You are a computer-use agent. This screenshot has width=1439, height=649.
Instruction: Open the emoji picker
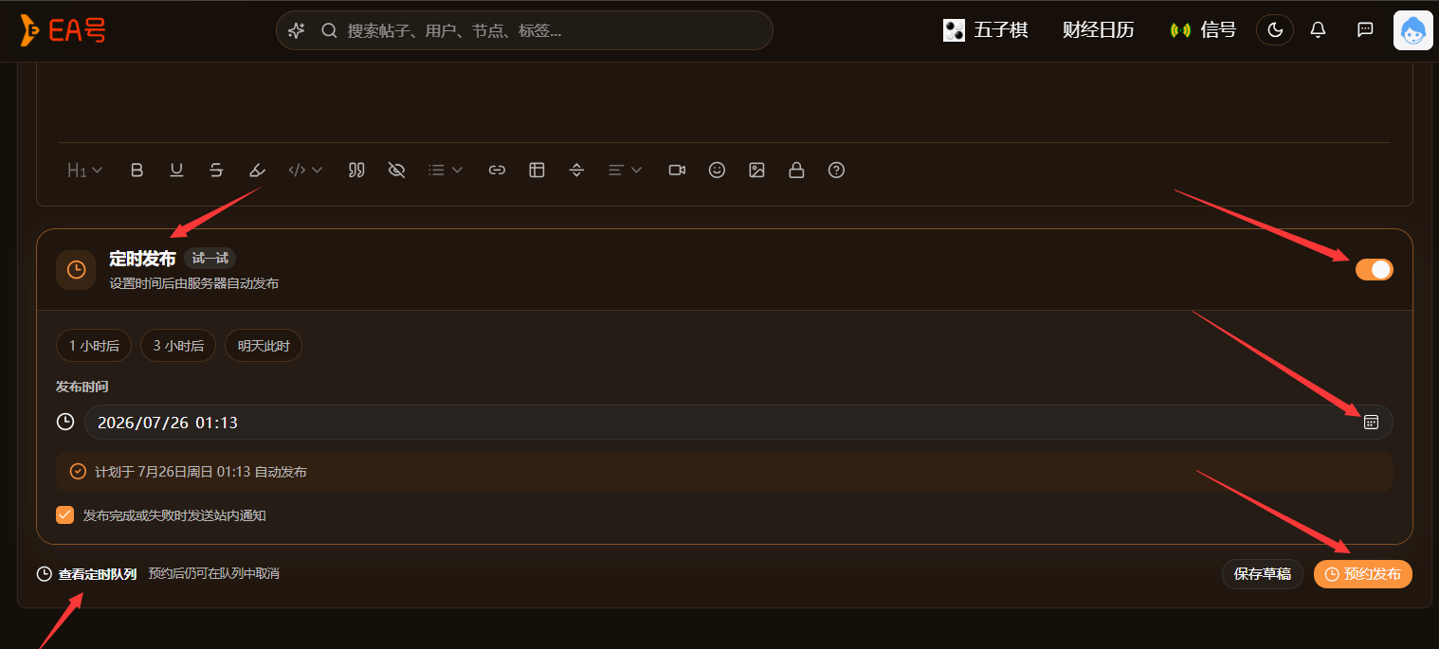pos(717,171)
